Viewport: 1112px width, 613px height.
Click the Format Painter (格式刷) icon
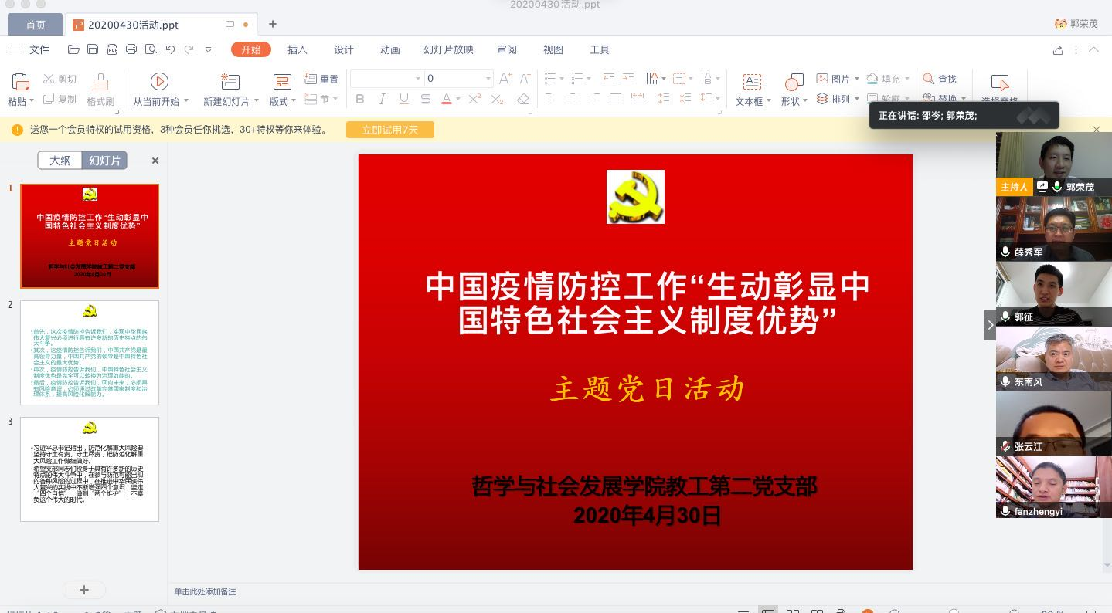[x=100, y=82]
